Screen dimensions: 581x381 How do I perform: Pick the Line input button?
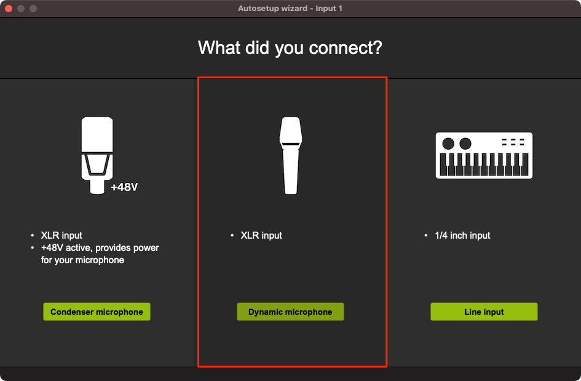[x=484, y=312]
